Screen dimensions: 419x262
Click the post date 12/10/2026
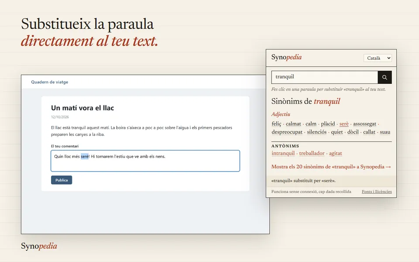60,117
